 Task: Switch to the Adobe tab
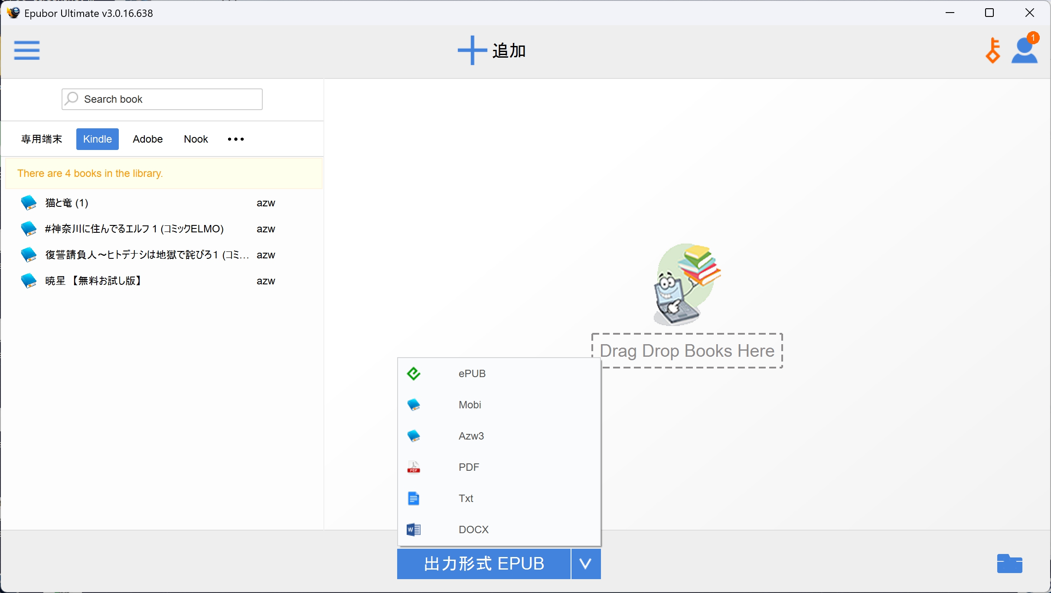click(148, 139)
